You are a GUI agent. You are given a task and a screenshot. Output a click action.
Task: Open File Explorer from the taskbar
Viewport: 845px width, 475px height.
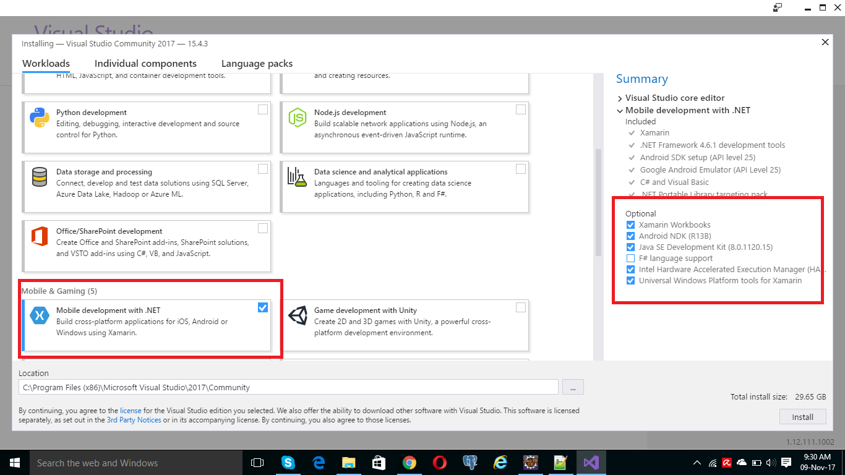[349, 463]
